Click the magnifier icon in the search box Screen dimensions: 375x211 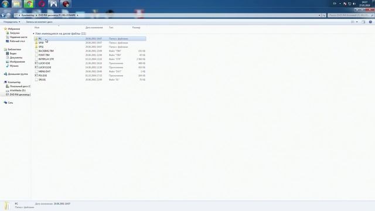(x=372, y=15)
